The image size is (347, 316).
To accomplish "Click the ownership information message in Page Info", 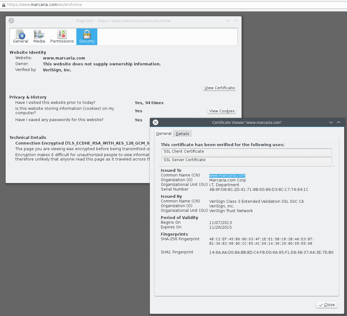I will tap(102, 64).
